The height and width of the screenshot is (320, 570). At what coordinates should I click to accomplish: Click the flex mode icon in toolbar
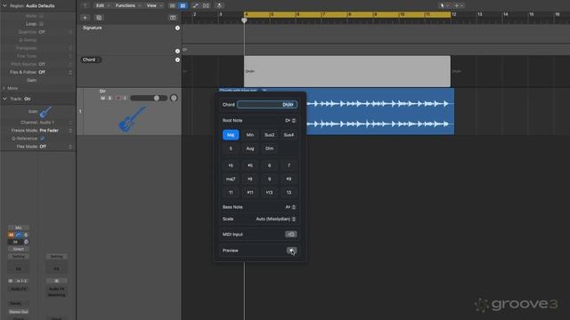pyautogui.click(x=206, y=5)
